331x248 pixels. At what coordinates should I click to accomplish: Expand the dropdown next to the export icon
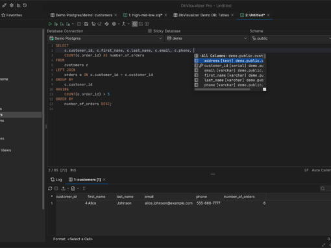[68, 188]
